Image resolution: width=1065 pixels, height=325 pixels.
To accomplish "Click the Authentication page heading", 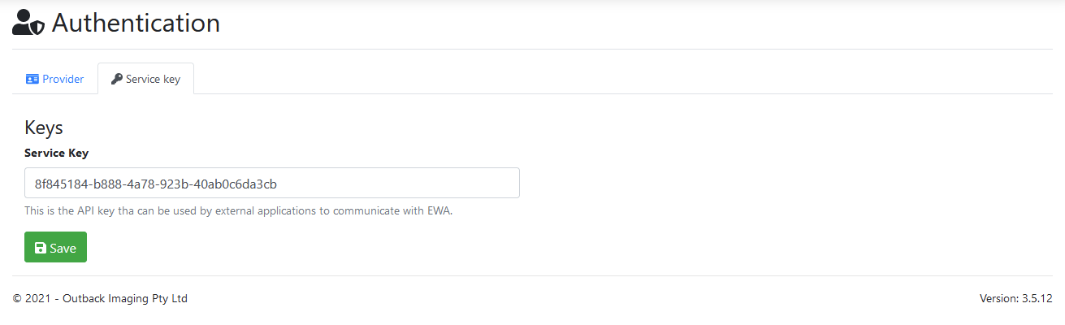I will point(136,23).
